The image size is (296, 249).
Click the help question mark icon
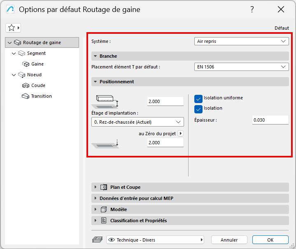252,9
